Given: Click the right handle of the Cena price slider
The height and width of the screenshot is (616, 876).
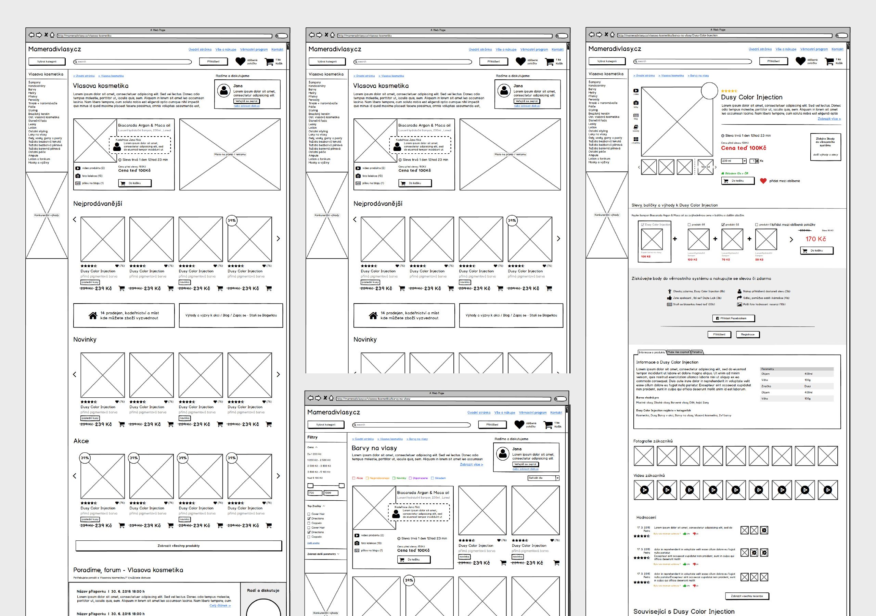Looking at the screenshot, I should click(x=342, y=486).
